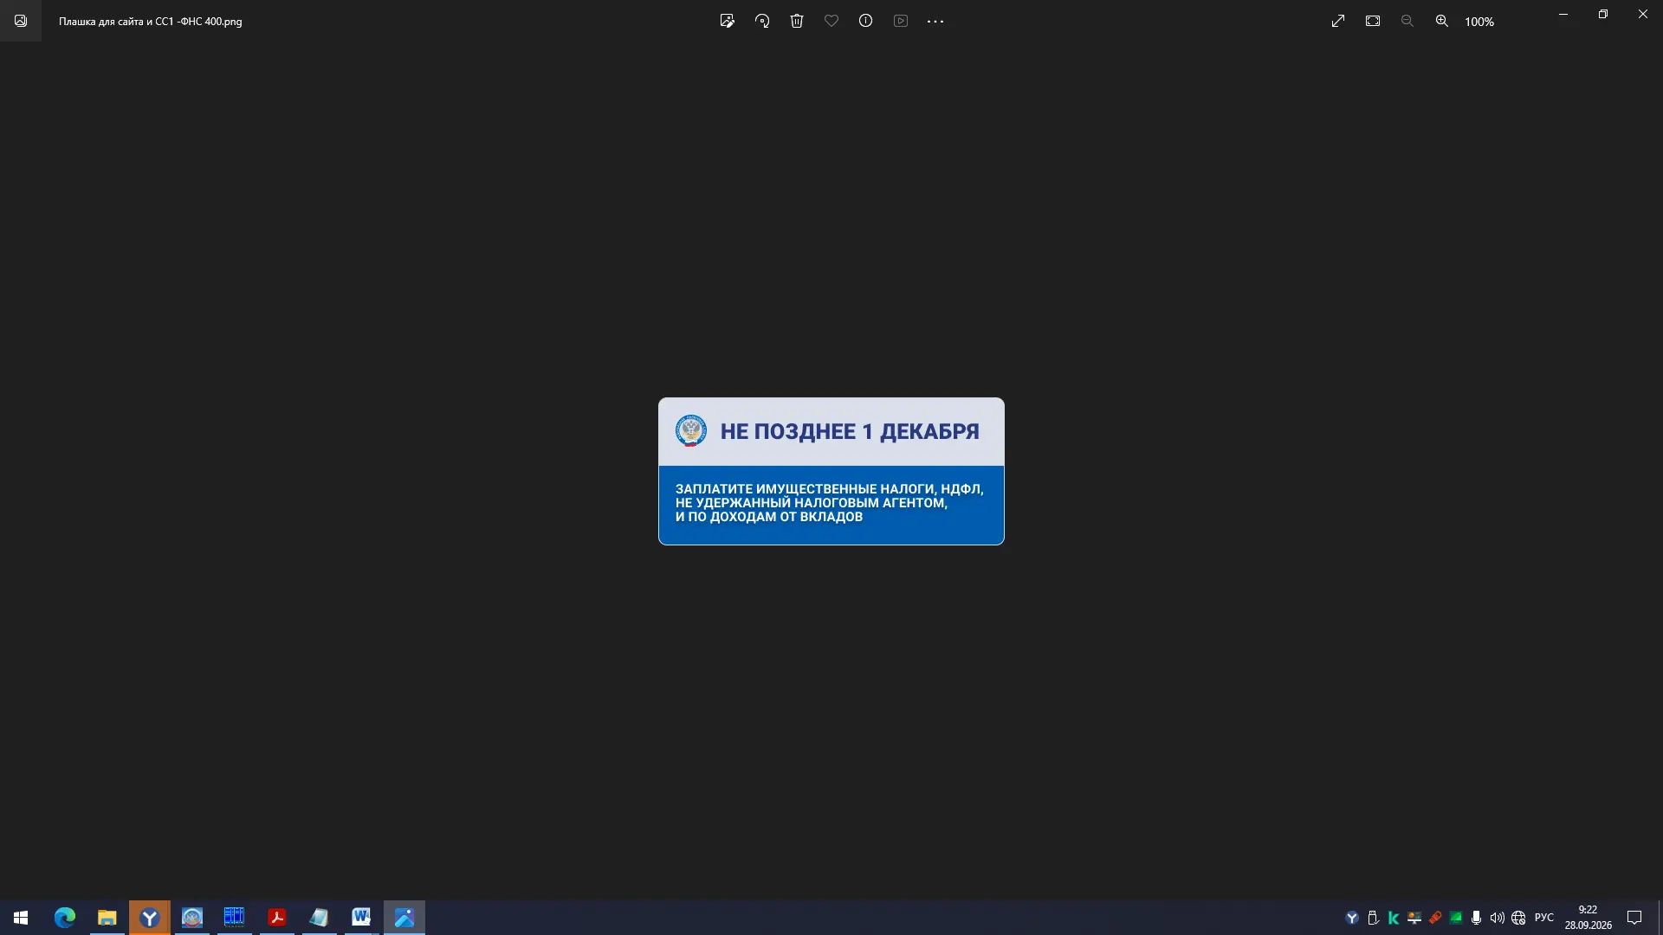Add image to favorites with heart
This screenshot has width=1663, height=935.
pyautogui.click(x=831, y=21)
